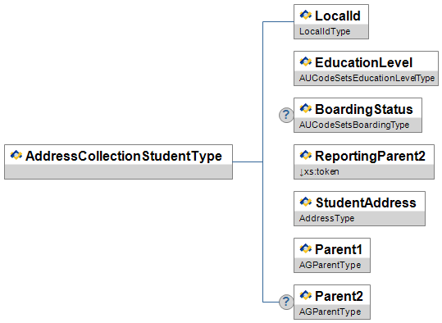The width and height of the screenshot is (442, 323).
Task: Click the BoardingStatus element icon
Action: tap(306, 108)
